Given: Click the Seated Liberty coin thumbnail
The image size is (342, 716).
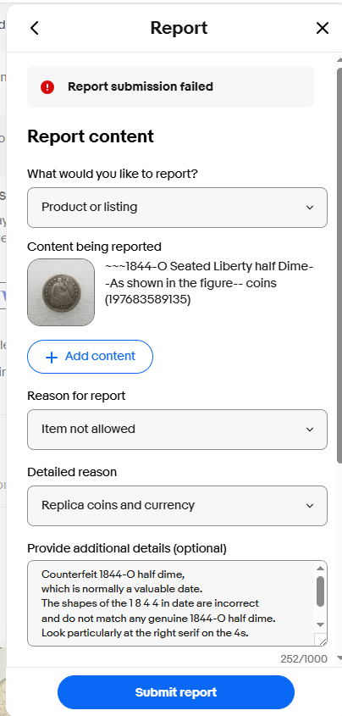Looking at the screenshot, I should 61,292.
